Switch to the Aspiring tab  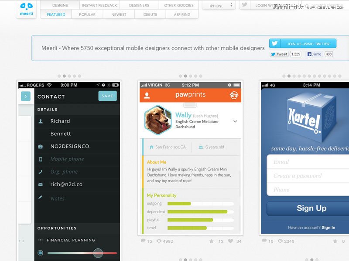click(182, 14)
